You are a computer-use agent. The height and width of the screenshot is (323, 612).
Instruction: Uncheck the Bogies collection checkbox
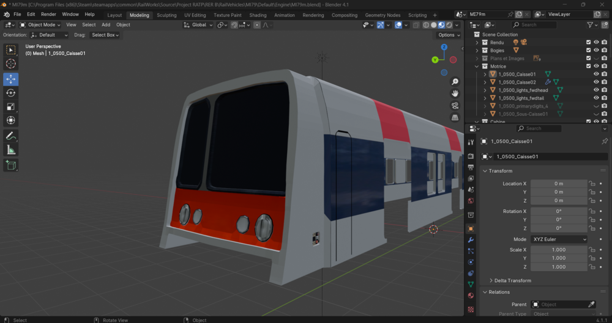[x=589, y=50]
